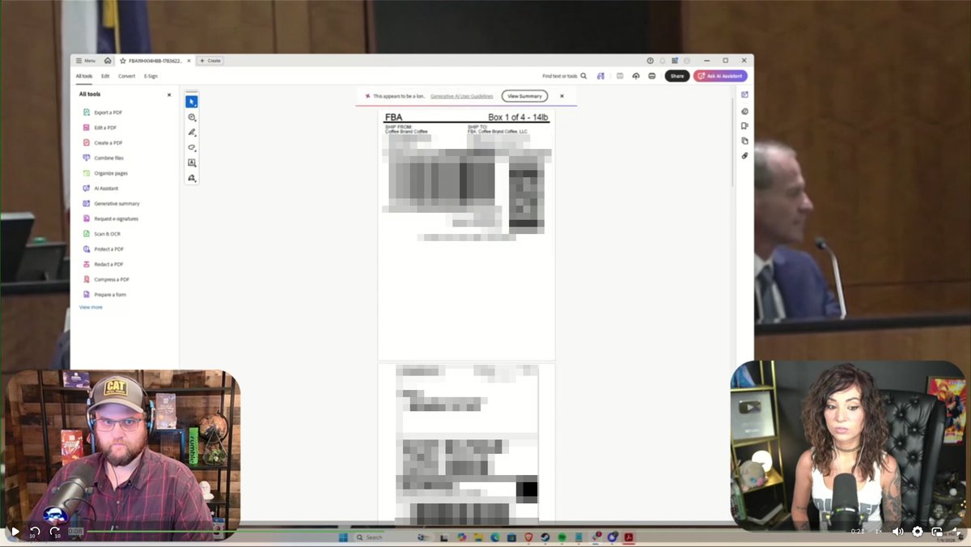Open the Edit menu tab
The image size is (971, 547).
(x=105, y=76)
